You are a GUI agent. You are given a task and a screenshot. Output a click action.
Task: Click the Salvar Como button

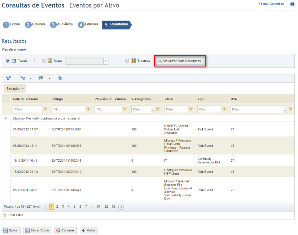pos(37,230)
